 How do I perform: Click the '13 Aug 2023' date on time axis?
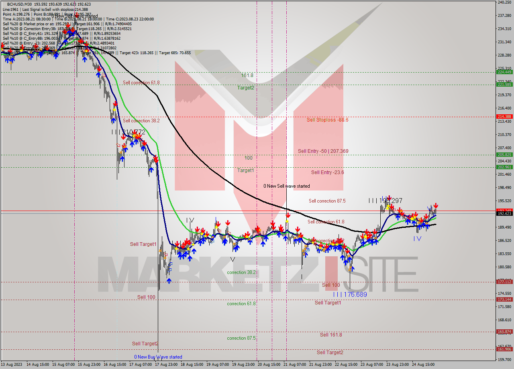(12, 365)
